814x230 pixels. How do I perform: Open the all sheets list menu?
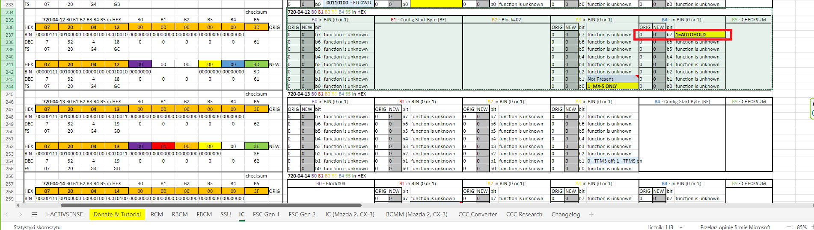(34, 215)
